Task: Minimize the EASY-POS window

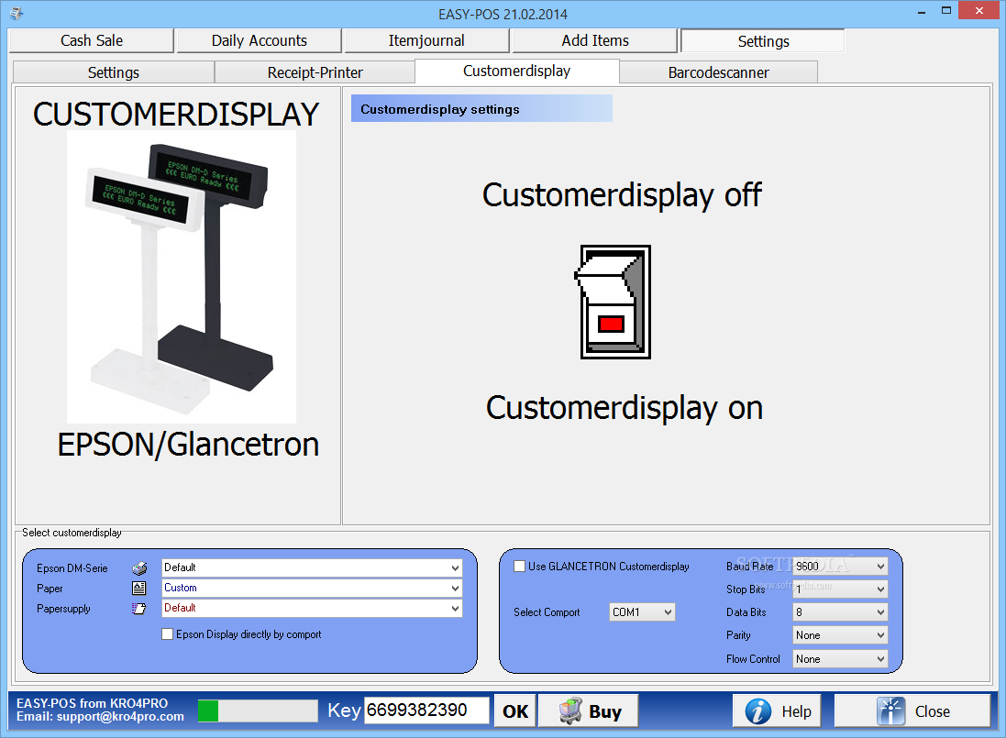Action: coord(922,12)
